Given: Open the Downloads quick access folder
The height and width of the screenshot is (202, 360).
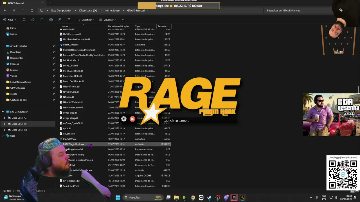Looking at the screenshot, I should pyautogui.click(x=16, y=52).
